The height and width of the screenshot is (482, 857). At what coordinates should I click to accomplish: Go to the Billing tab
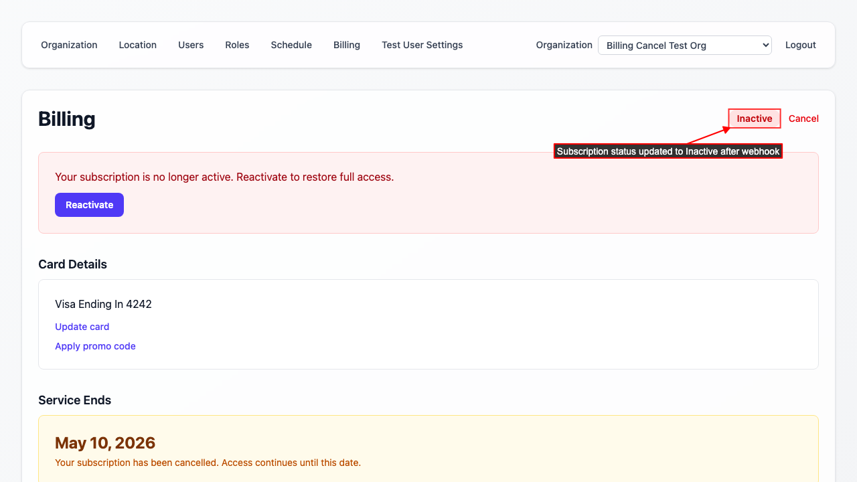pyautogui.click(x=346, y=45)
